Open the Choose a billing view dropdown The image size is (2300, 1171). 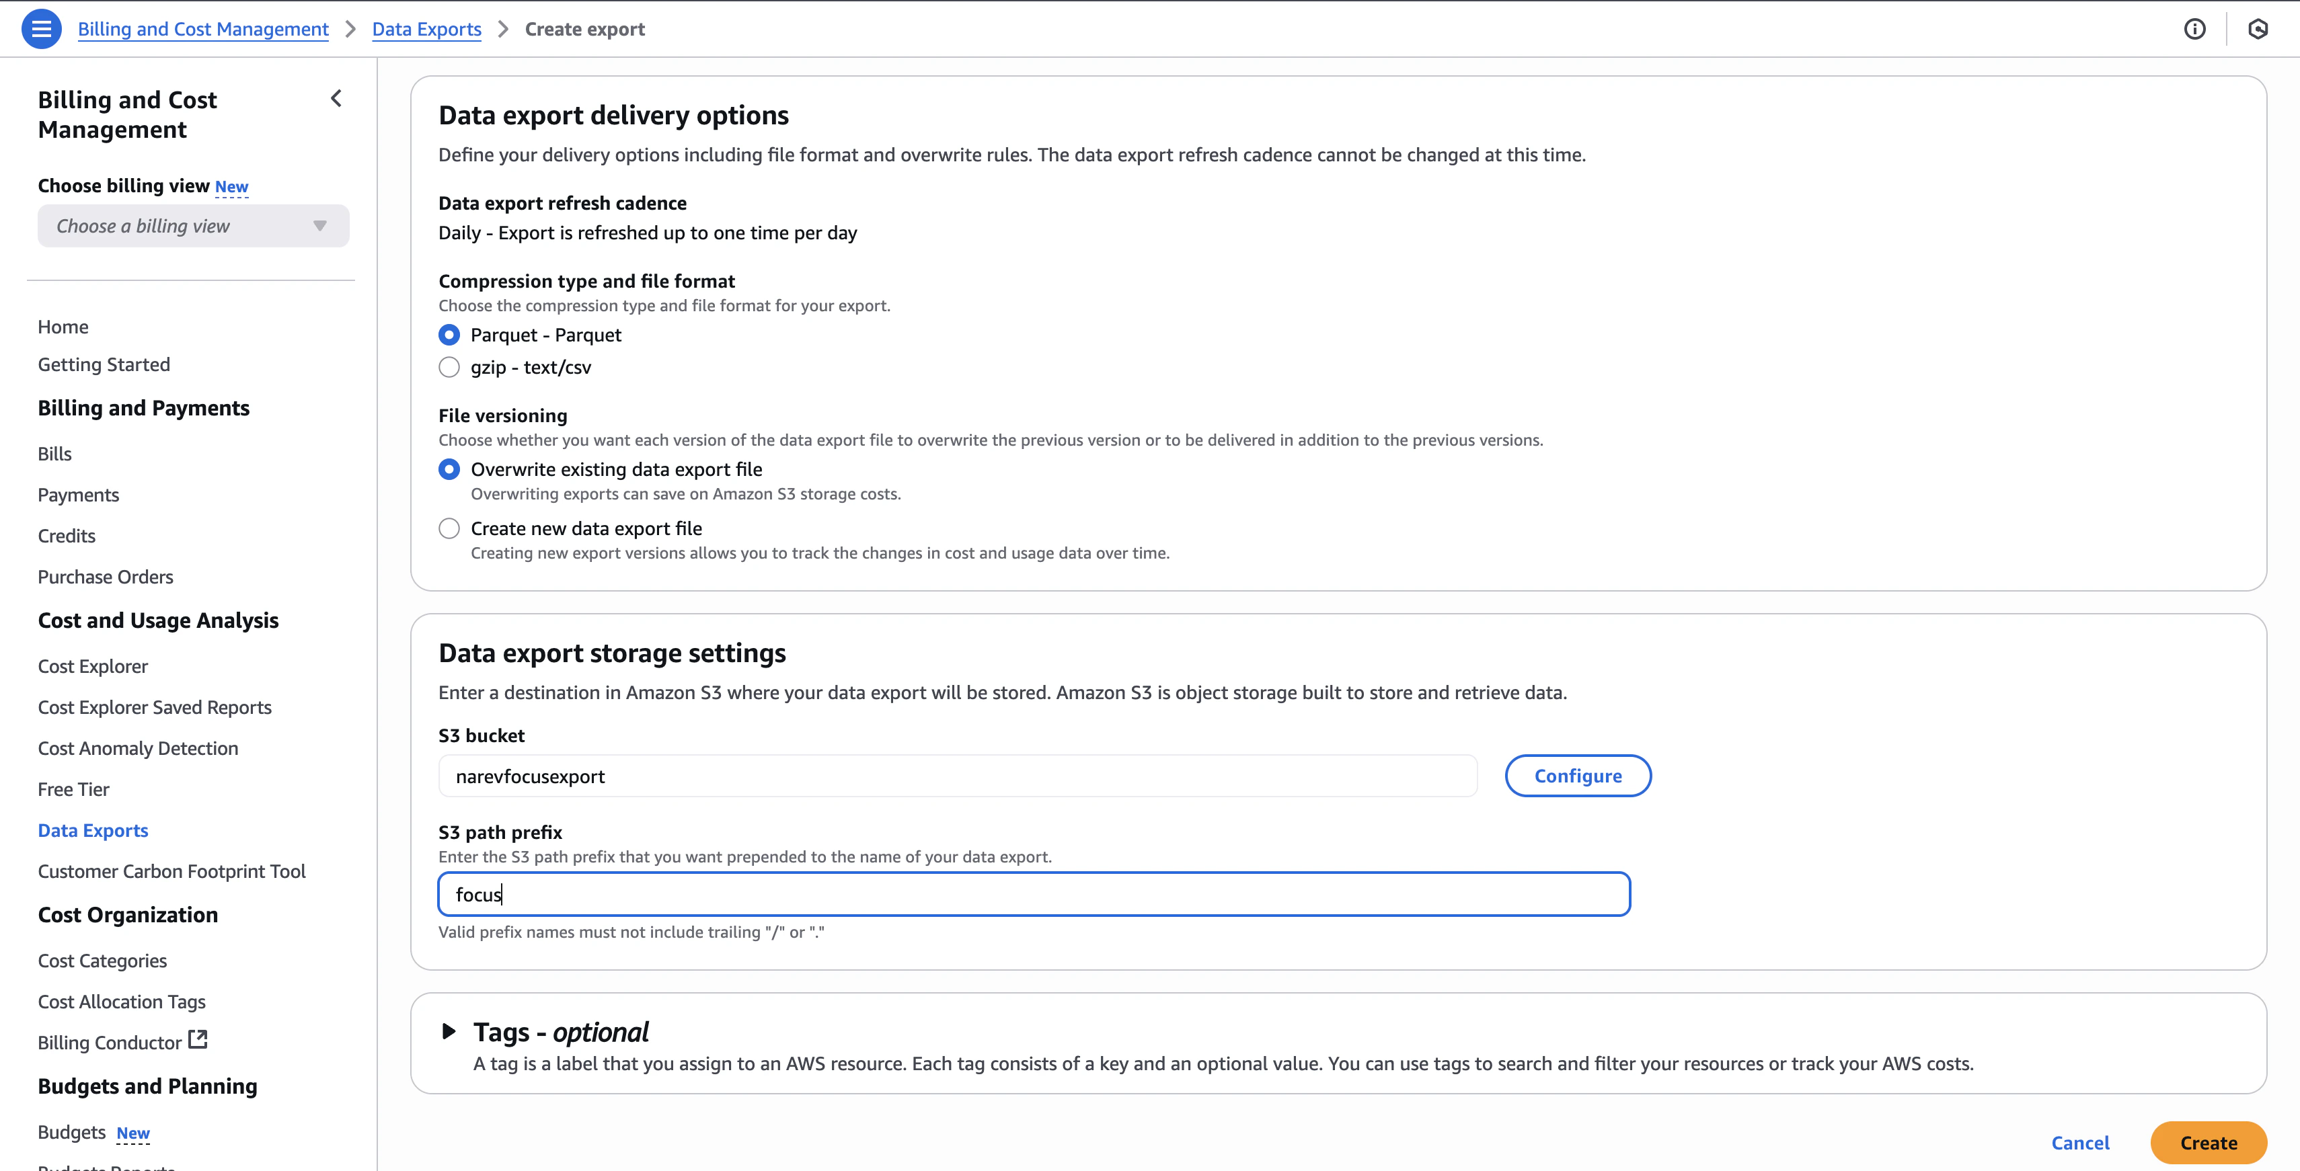193,226
